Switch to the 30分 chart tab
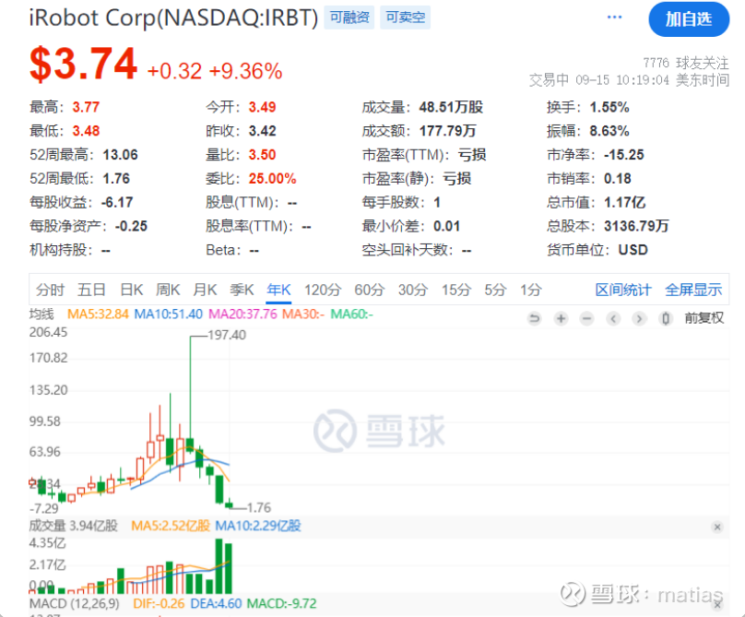The width and height of the screenshot is (745, 617). pyautogui.click(x=413, y=290)
